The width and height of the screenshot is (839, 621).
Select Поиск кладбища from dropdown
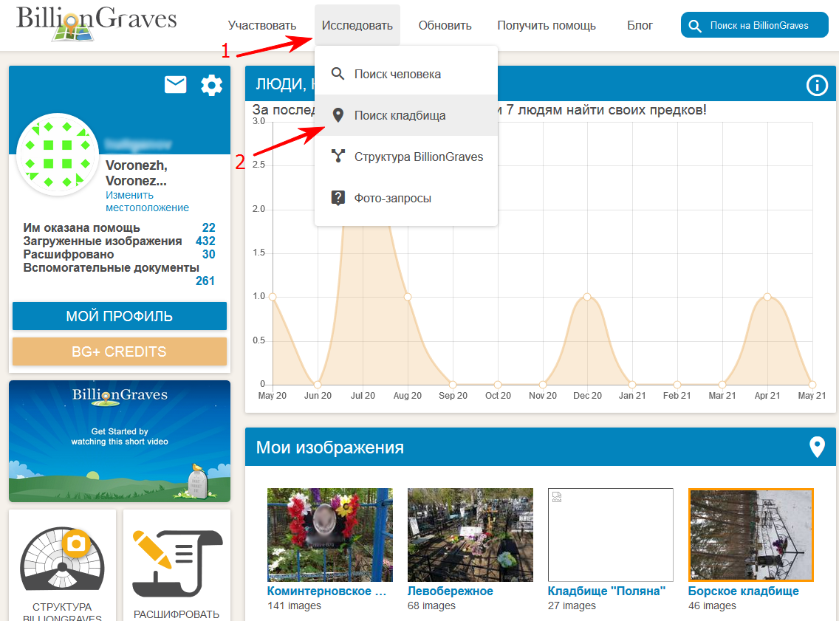(x=406, y=115)
